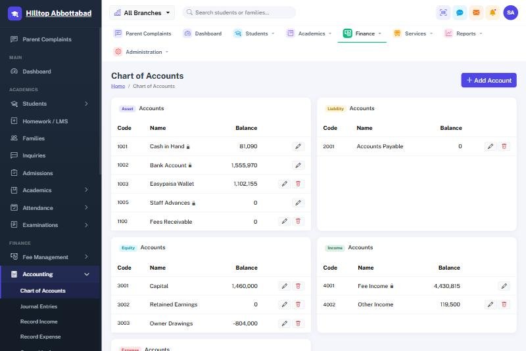Edit the Cash in Hand account
This screenshot has width=526, height=351.
point(298,146)
